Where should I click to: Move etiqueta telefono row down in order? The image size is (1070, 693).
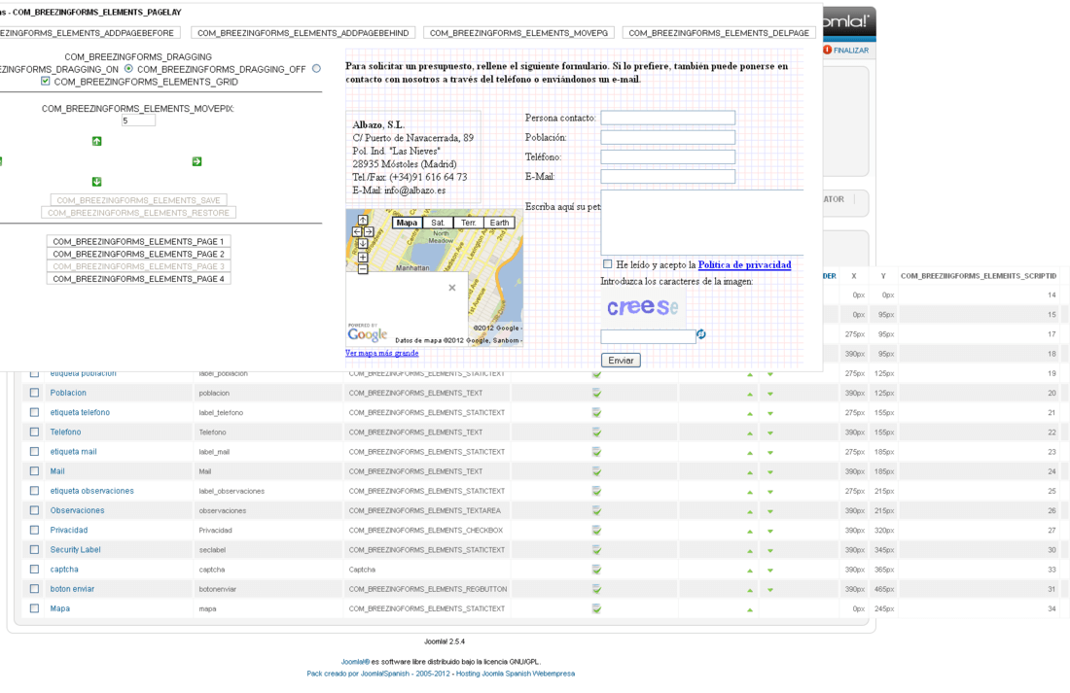[x=770, y=413]
